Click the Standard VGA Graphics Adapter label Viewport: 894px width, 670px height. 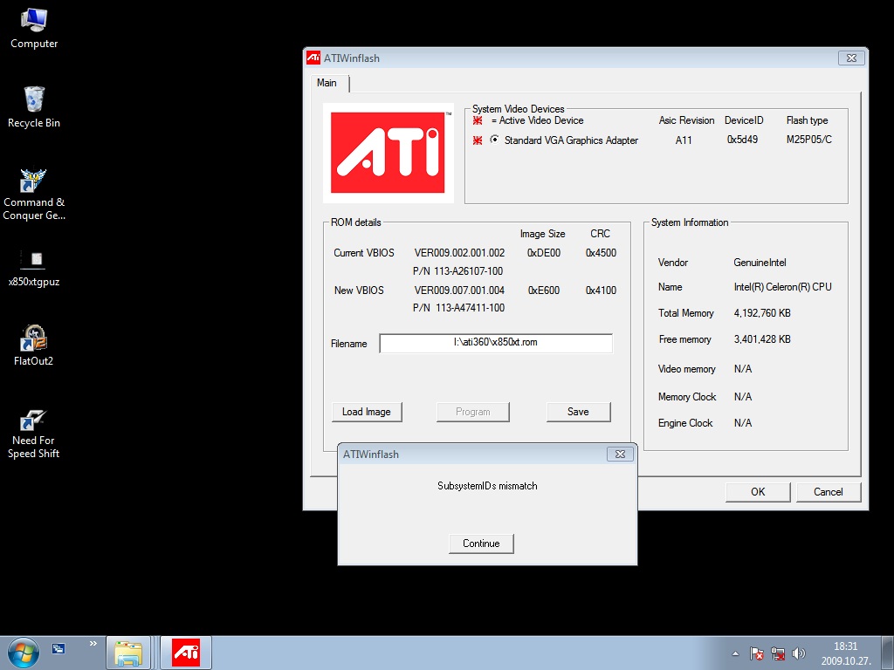point(571,140)
